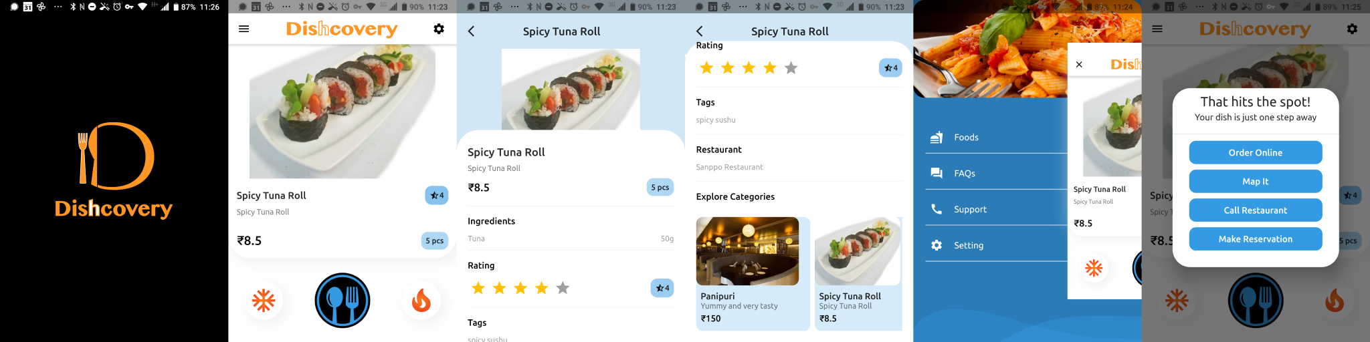Close the side drawer with the X icon
The width and height of the screenshot is (1370, 342).
[1079, 65]
